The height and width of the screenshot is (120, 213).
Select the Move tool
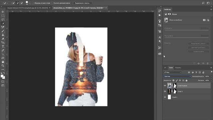(x=3, y=12)
